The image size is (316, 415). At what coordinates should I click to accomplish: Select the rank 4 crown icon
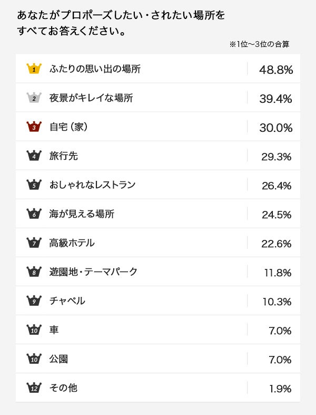point(34,156)
